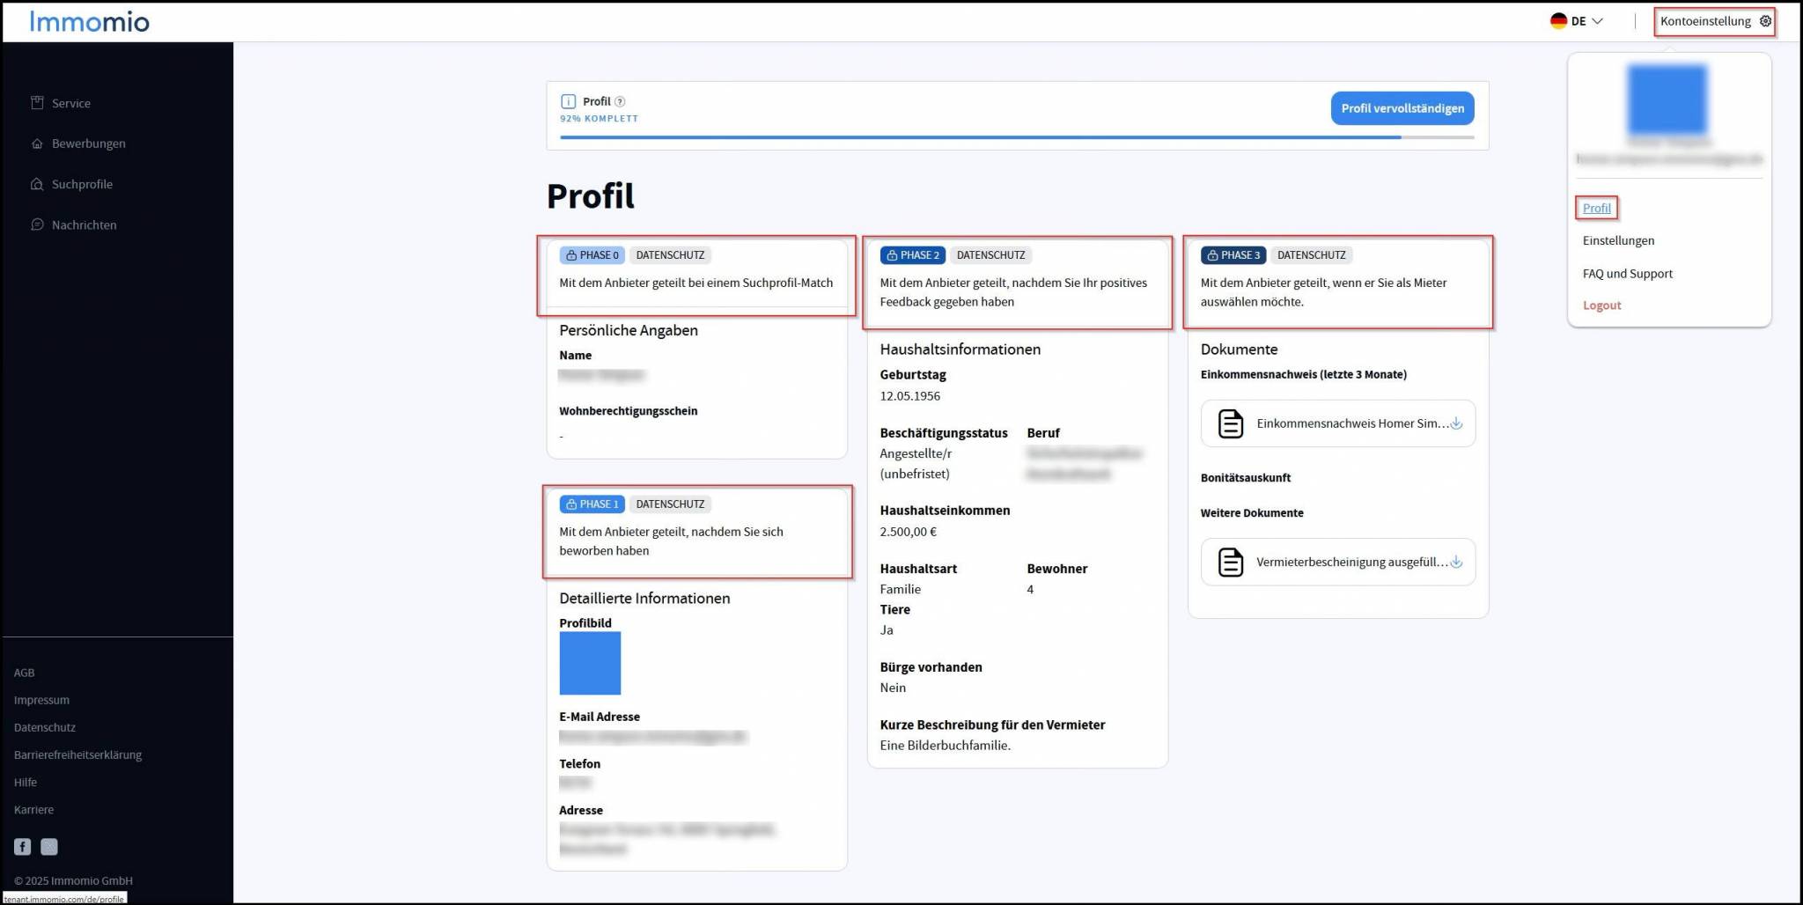This screenshot has height=905, width=1803.
Task: Open the DE language dropdown
Action: [x=1577, y=21]
